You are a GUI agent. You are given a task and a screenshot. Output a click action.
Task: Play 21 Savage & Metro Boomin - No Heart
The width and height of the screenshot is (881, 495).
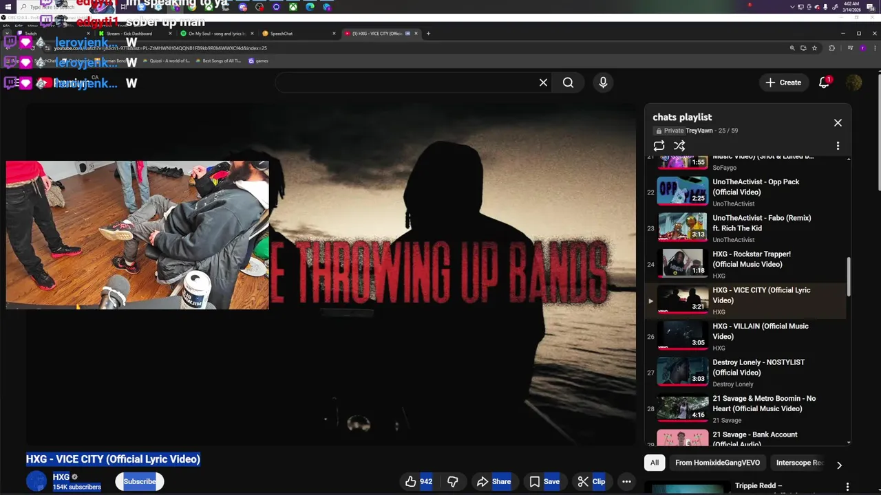click(746, 409)
